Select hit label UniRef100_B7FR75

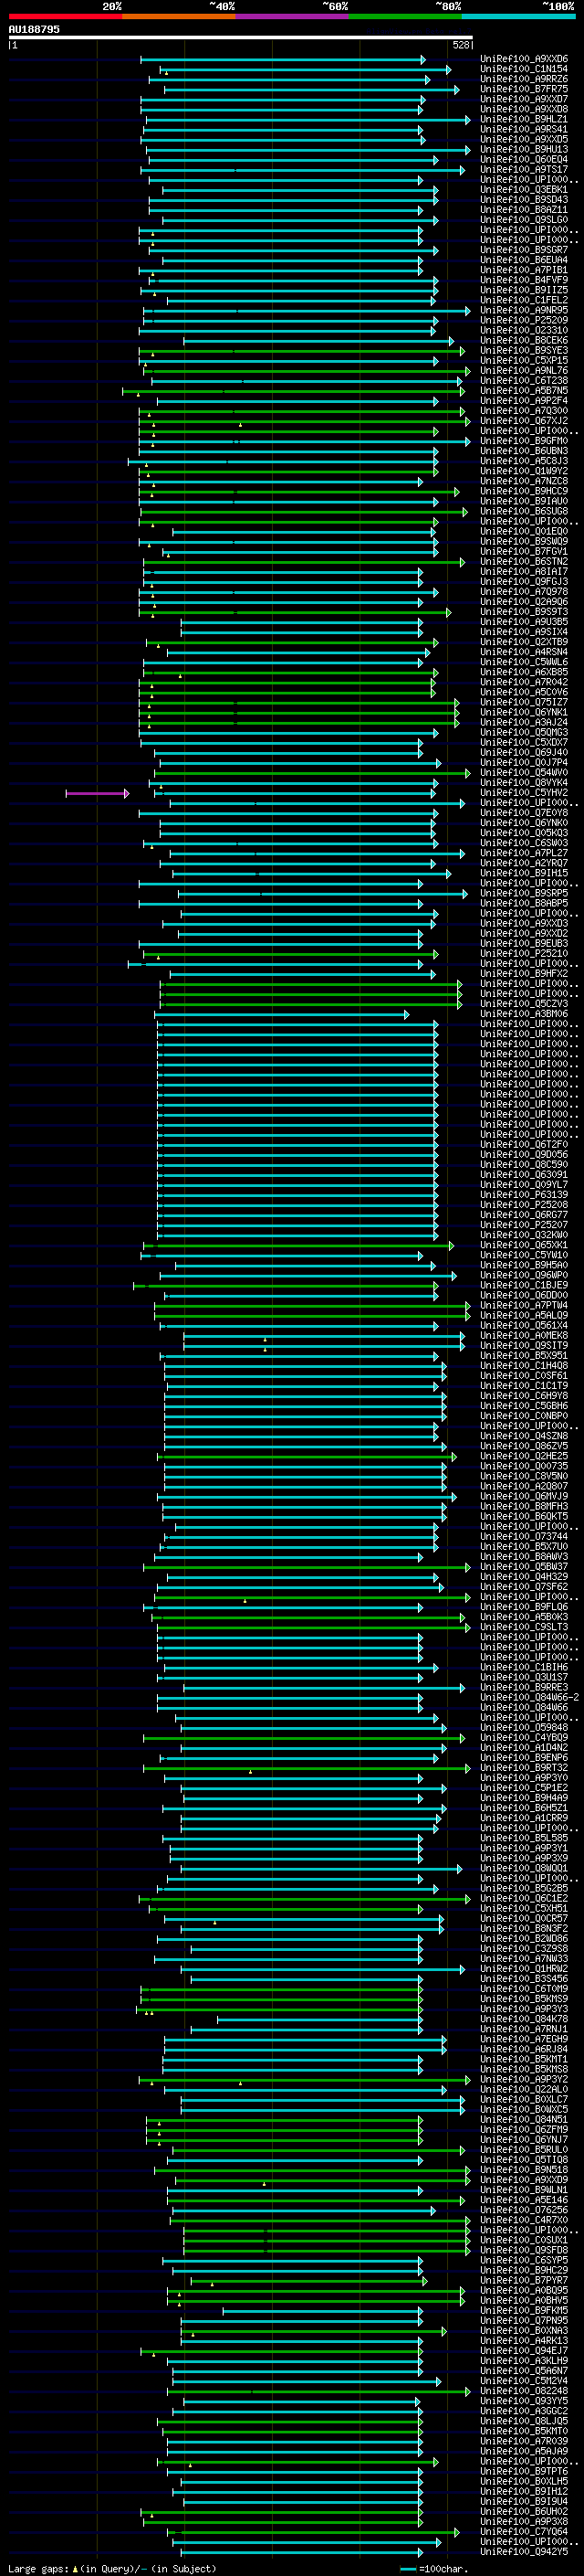pyautogui.click(x=524, y=90)
